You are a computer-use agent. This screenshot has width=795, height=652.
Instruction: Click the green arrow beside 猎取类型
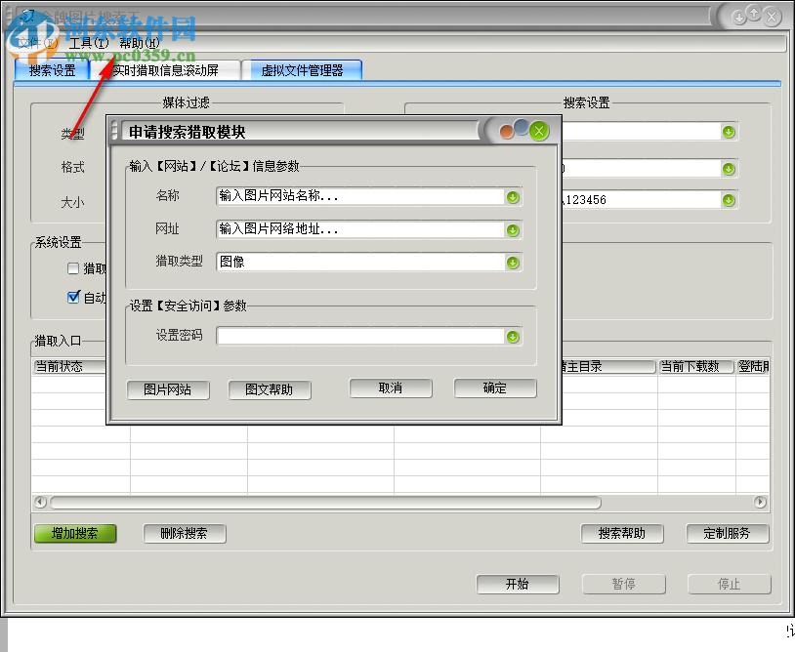513,262
